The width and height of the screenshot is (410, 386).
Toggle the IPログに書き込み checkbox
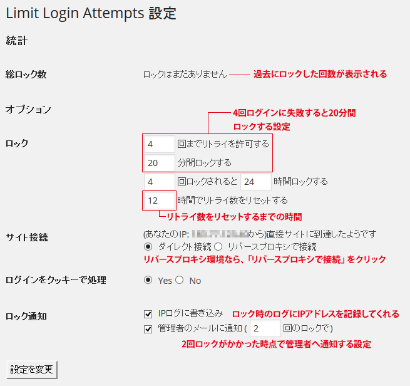pyautogui.click(x=148, y=314)
